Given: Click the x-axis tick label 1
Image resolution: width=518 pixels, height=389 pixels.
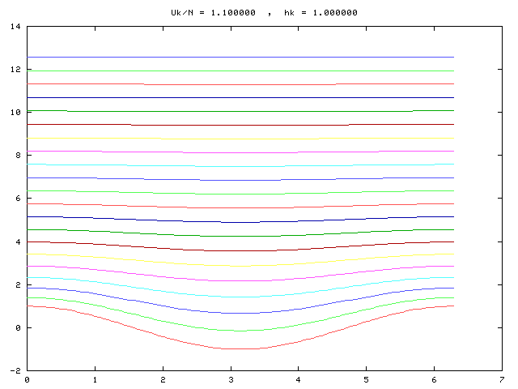Looking at the screenshot, I should click(96, 379).
